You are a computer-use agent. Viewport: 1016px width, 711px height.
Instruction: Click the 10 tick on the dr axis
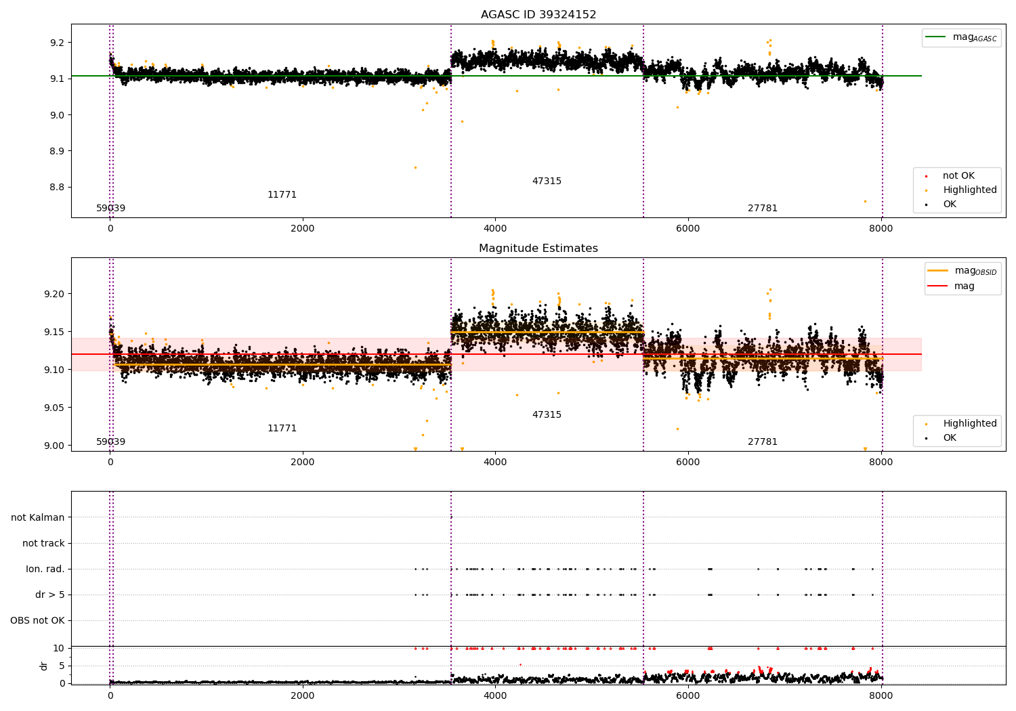tap(59, 649)
